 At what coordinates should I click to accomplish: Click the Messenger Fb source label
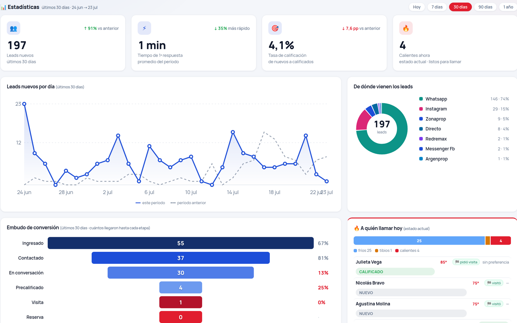click(440, 149)
